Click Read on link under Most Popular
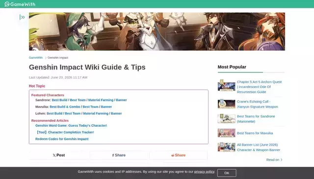This screenshot has height=179, width=314. coord(274,160)
